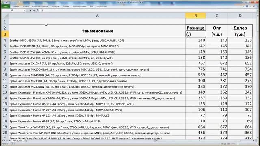Open the Вид ribbon tab
Viewport: 260px width, 146px height.
click(x=91, y=6)
